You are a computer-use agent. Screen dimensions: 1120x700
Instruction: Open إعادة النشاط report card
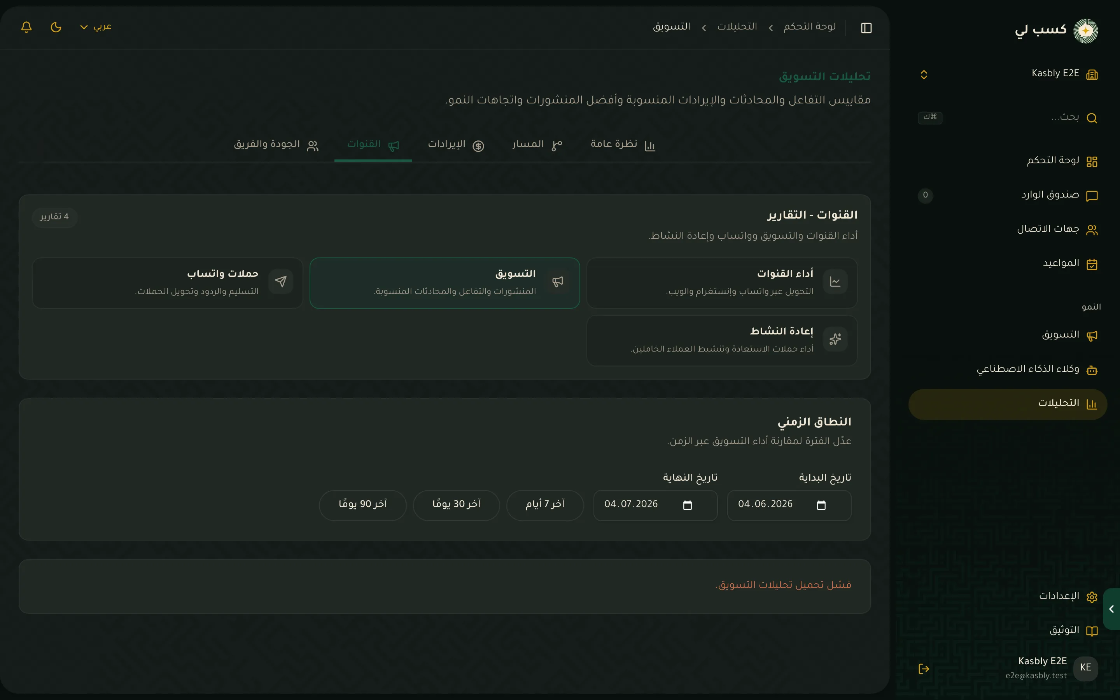coord(722,341)
